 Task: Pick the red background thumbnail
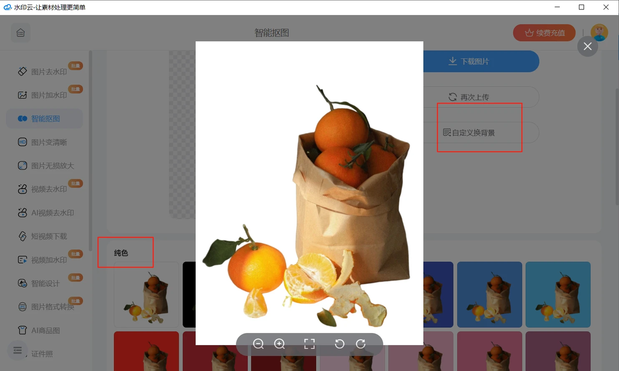coord(146,351)
